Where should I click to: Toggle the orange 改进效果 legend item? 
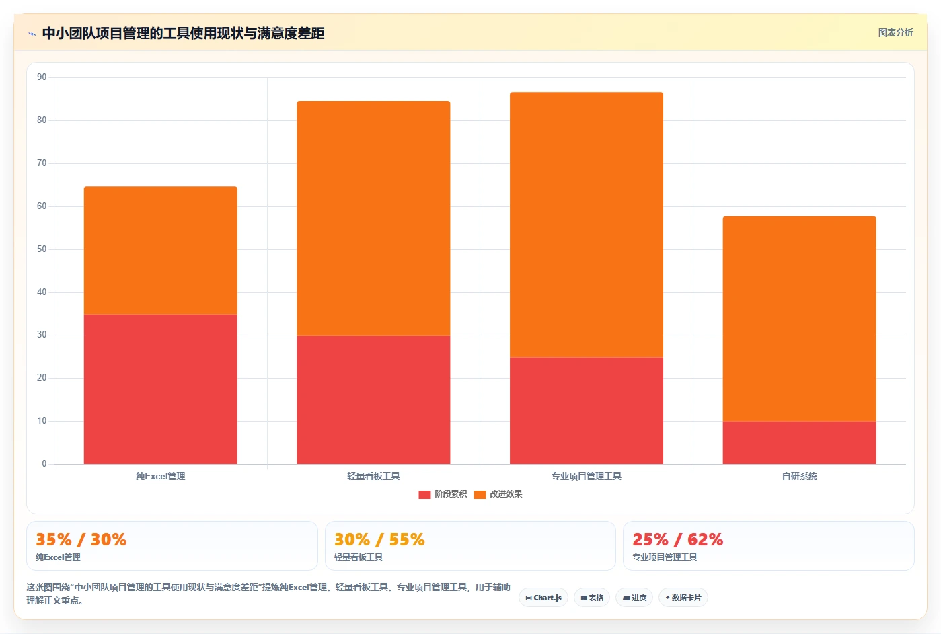pos(498,494)
